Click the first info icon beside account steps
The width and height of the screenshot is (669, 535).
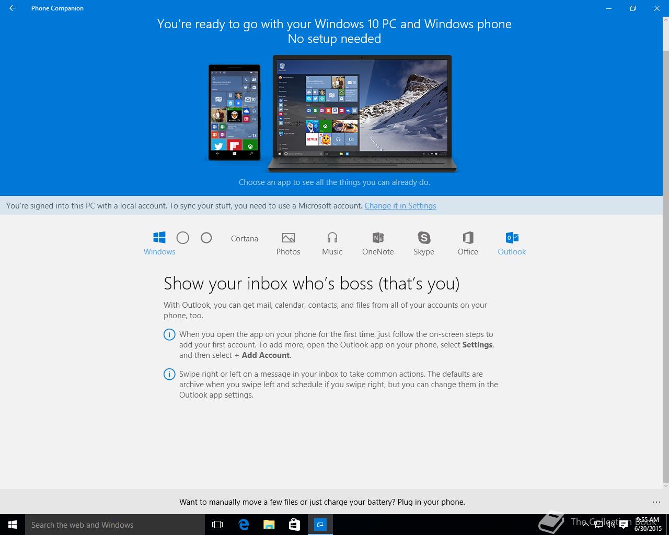169,334
